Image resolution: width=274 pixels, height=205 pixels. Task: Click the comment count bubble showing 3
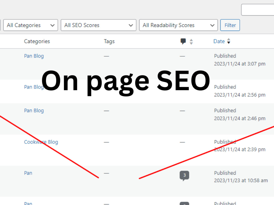pyautogui.click(x=184, y=175)
